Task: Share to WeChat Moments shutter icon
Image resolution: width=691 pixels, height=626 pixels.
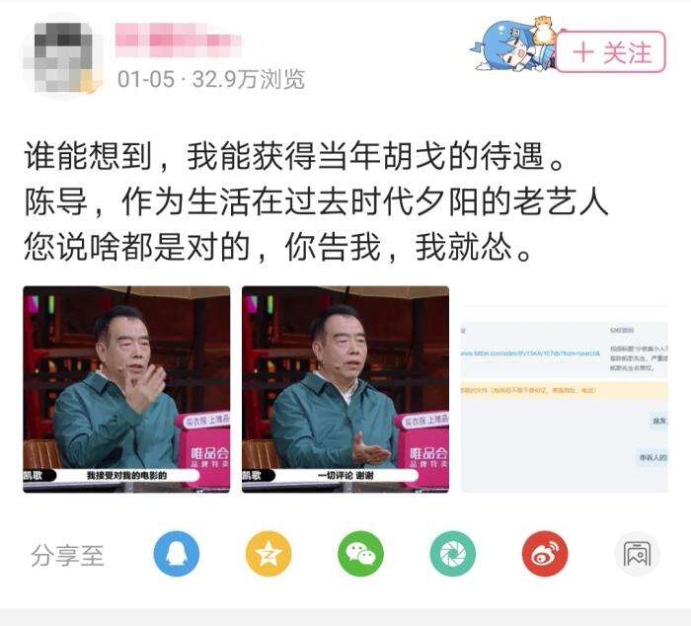Action: pos(452,554)
